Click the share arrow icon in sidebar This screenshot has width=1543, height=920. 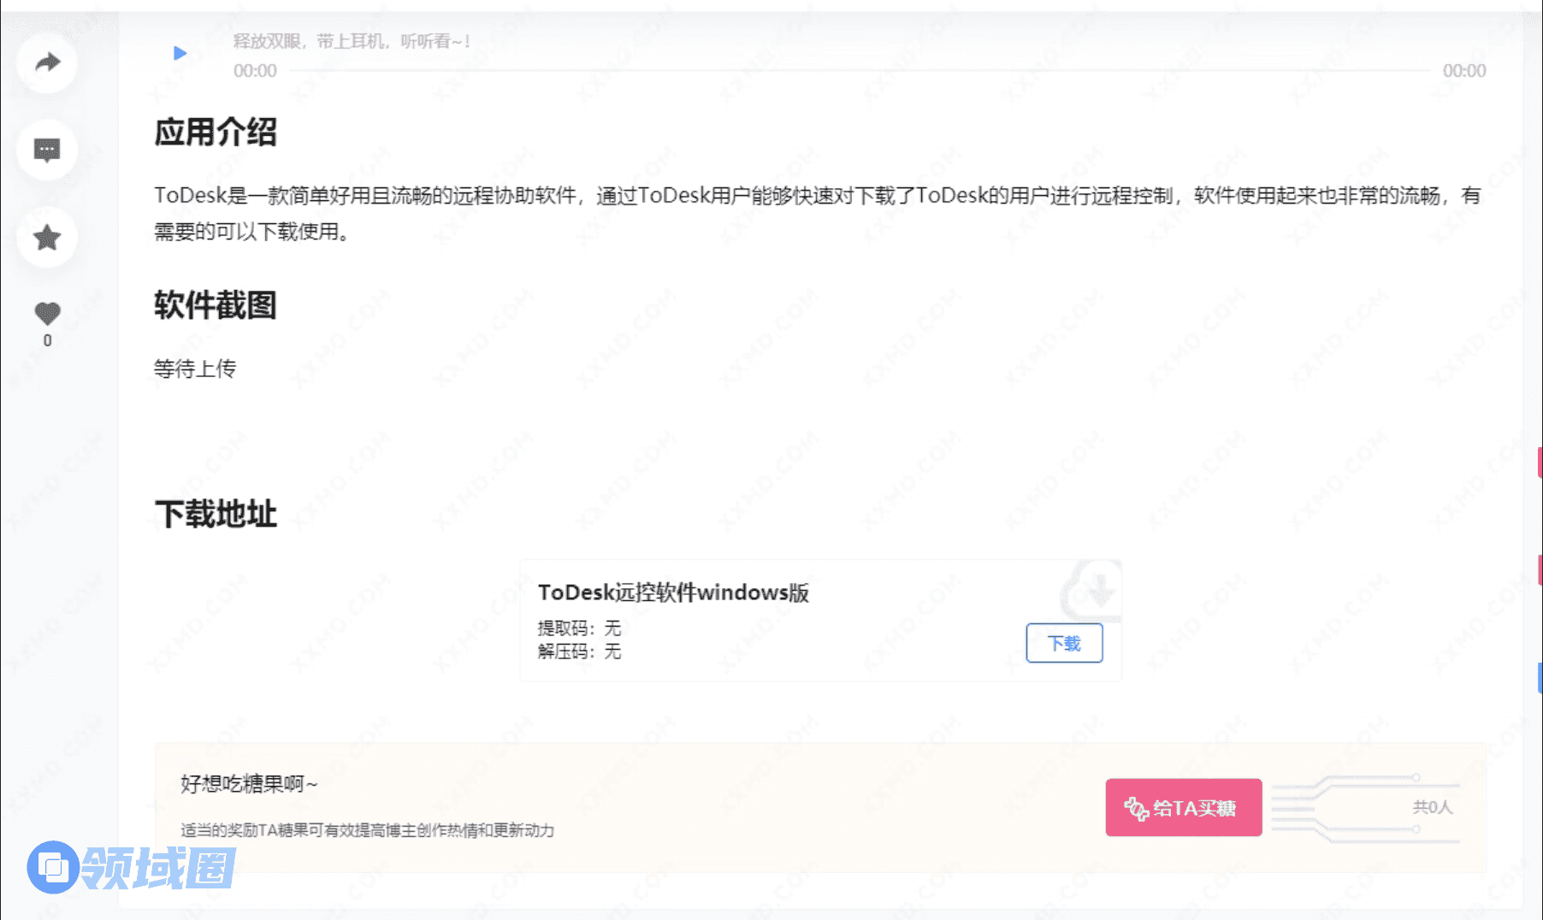[47, 62]
